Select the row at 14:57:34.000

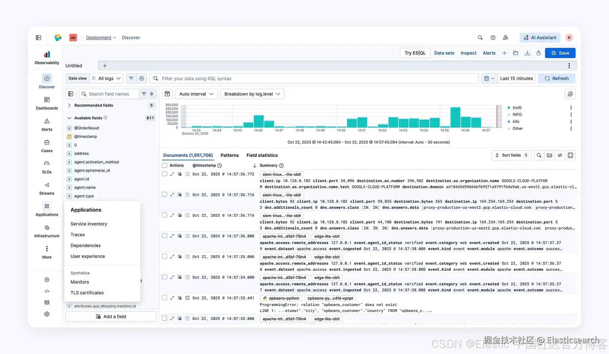(165, 277)
